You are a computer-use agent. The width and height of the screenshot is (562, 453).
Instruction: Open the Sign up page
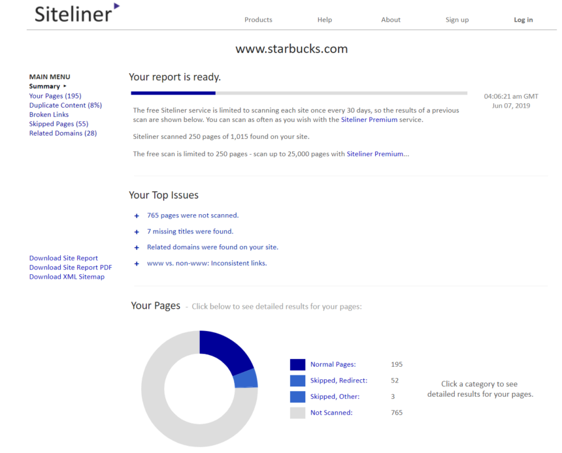pyautogui.click(x=457, y=20)
